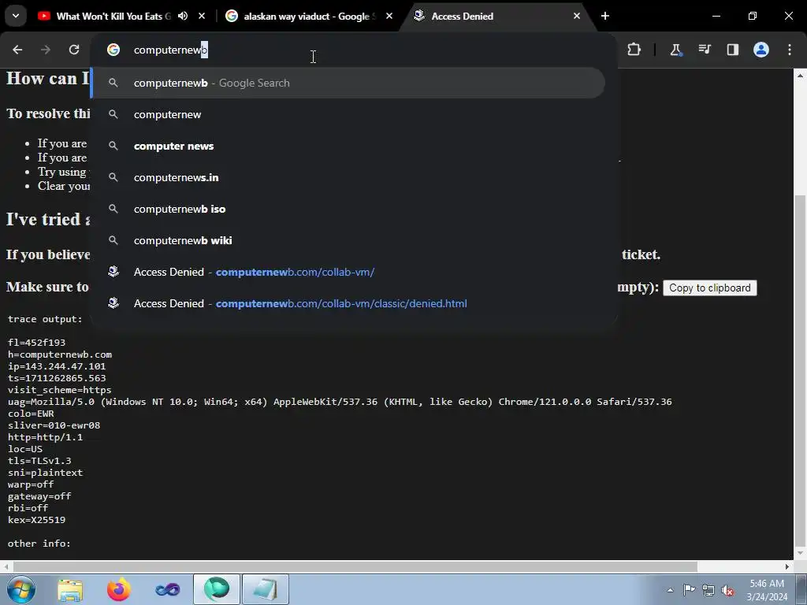Launch Firefox from taskbar

point(119,589)
